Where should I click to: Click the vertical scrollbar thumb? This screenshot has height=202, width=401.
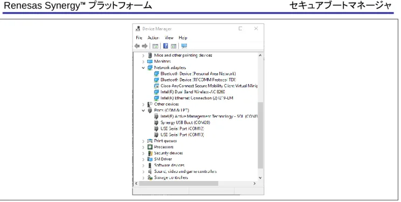260,135
